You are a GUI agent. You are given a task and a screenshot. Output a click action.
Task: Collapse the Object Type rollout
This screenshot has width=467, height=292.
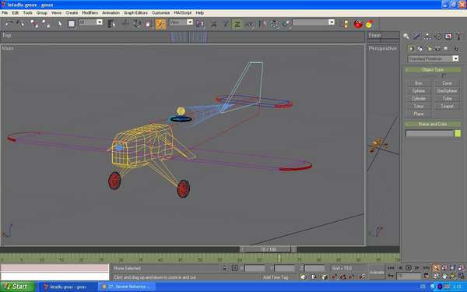[x=433, y=70]
